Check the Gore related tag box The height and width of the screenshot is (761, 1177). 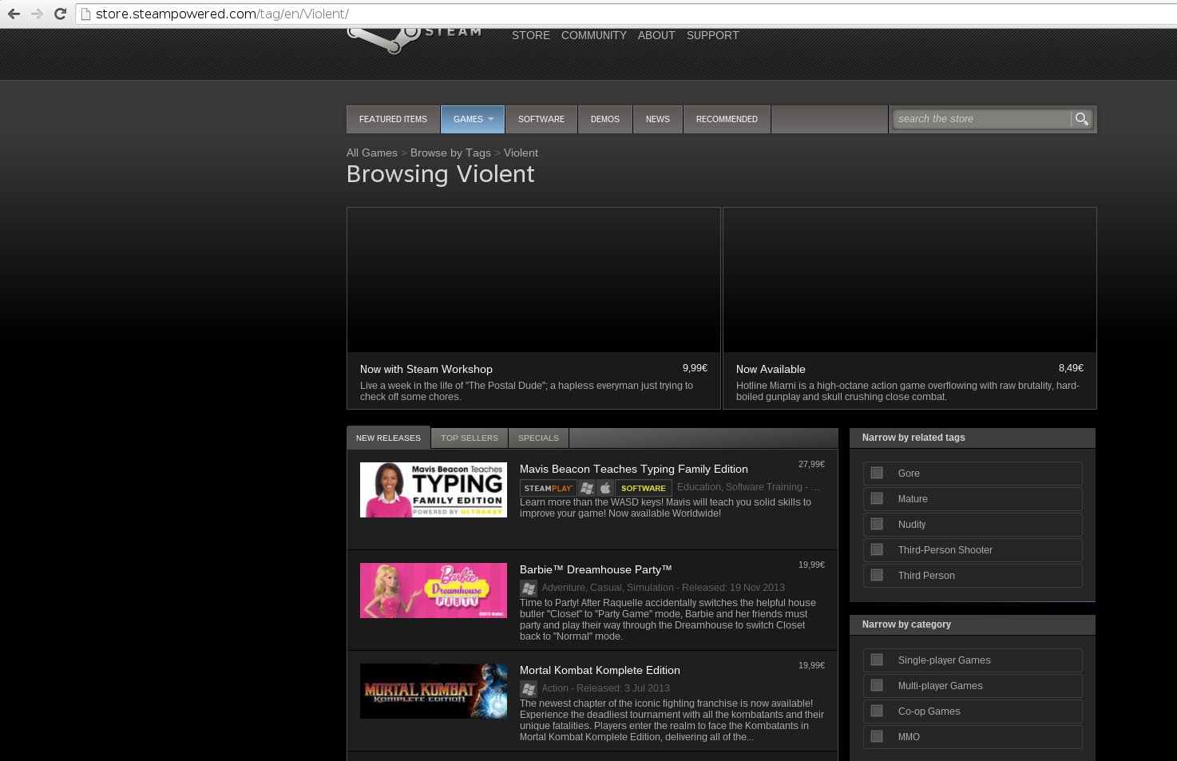click(x=877, y=474)
